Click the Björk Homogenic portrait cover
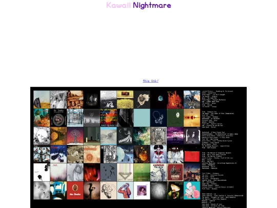This screenshot has width=277, height=208. coord(159,154)
